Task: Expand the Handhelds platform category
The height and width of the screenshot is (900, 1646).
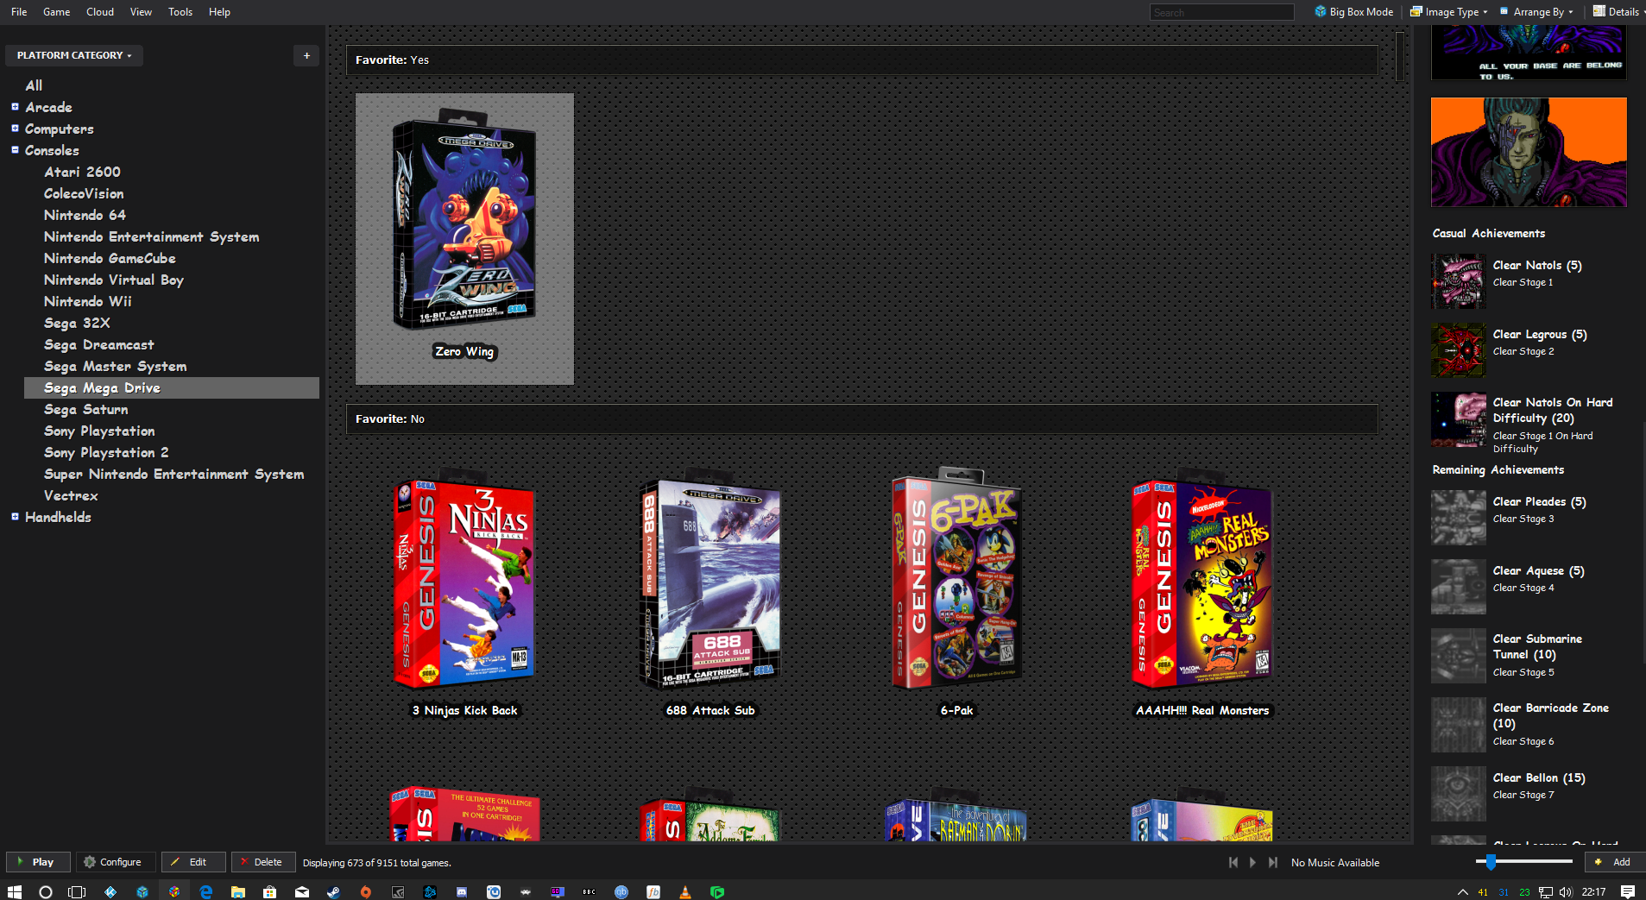Action: (x=15, y=517)
